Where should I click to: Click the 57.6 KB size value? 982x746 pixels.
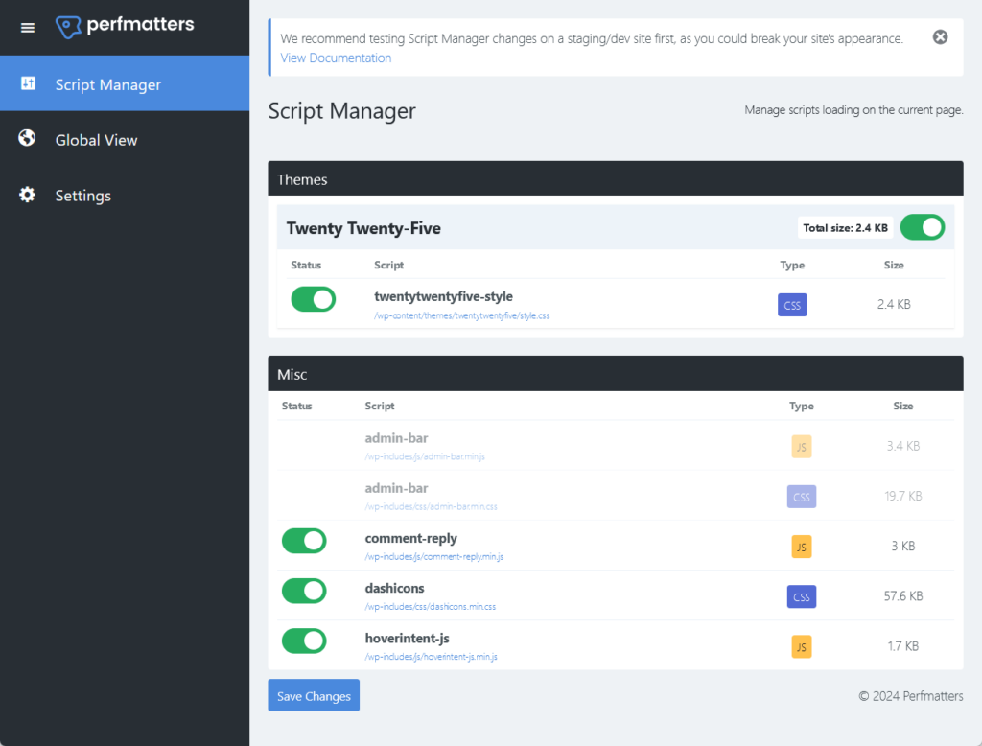pos(903,596)
